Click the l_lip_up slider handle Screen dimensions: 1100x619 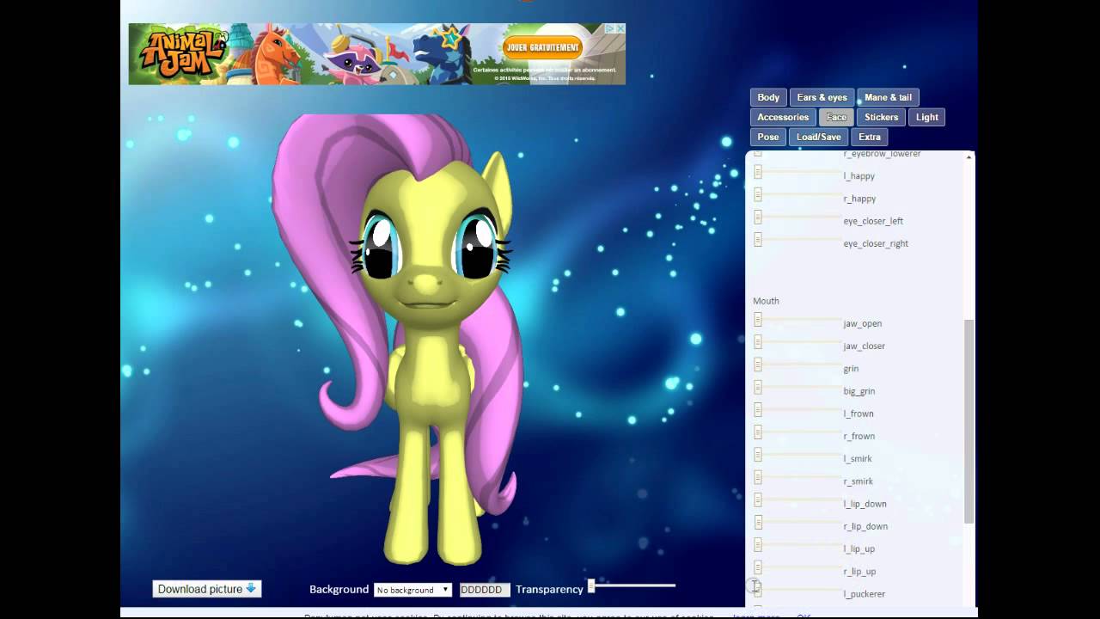coord(758,544)
